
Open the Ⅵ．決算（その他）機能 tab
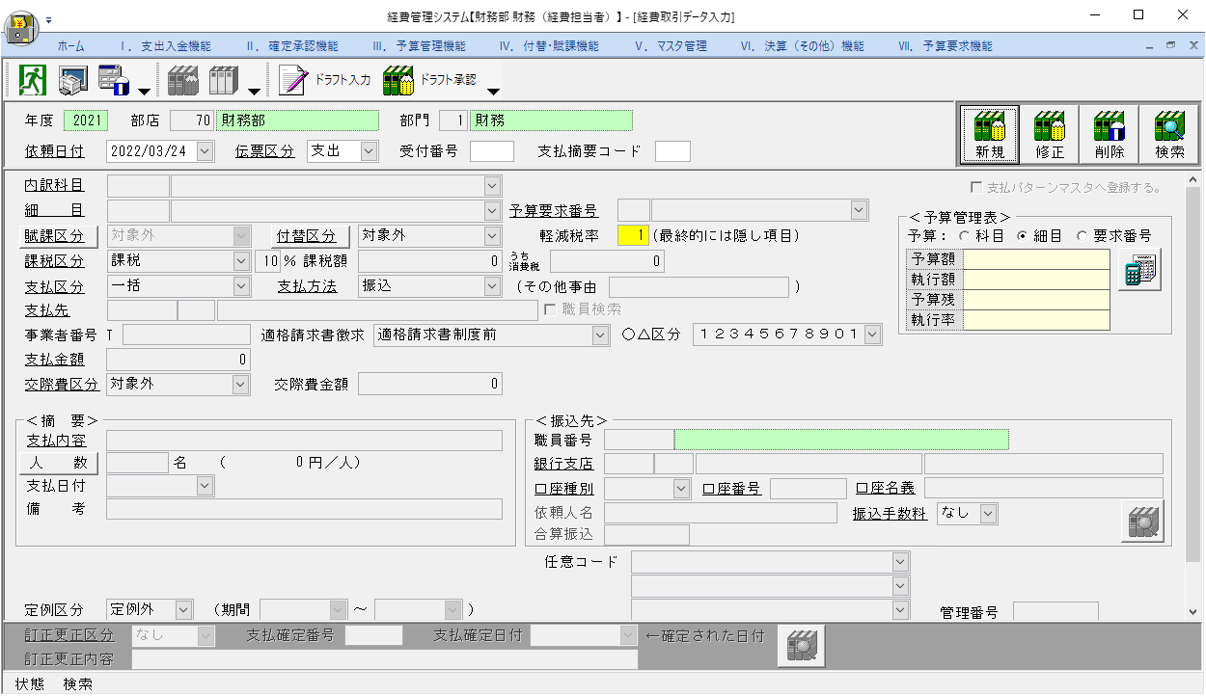pyautogui.click(x=802, y=46)
